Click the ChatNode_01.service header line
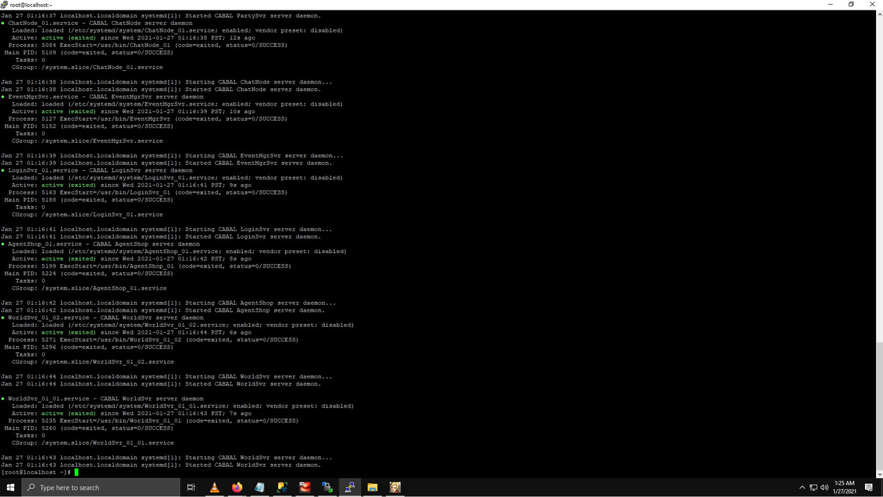 tap(97, 23)
